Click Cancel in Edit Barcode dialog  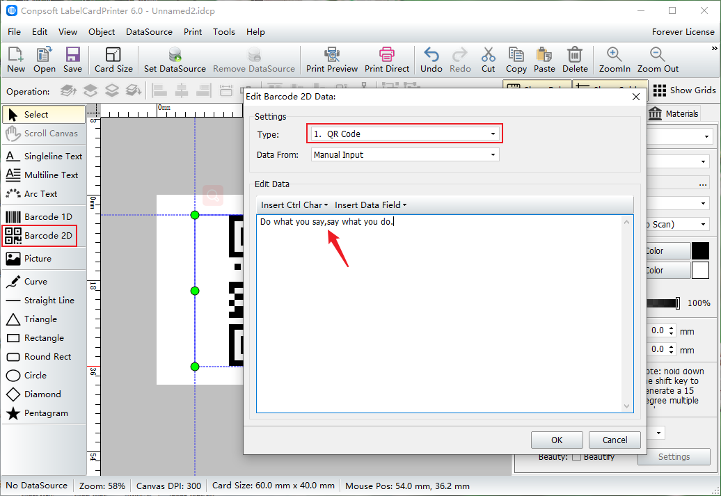(x=615, y=440)
